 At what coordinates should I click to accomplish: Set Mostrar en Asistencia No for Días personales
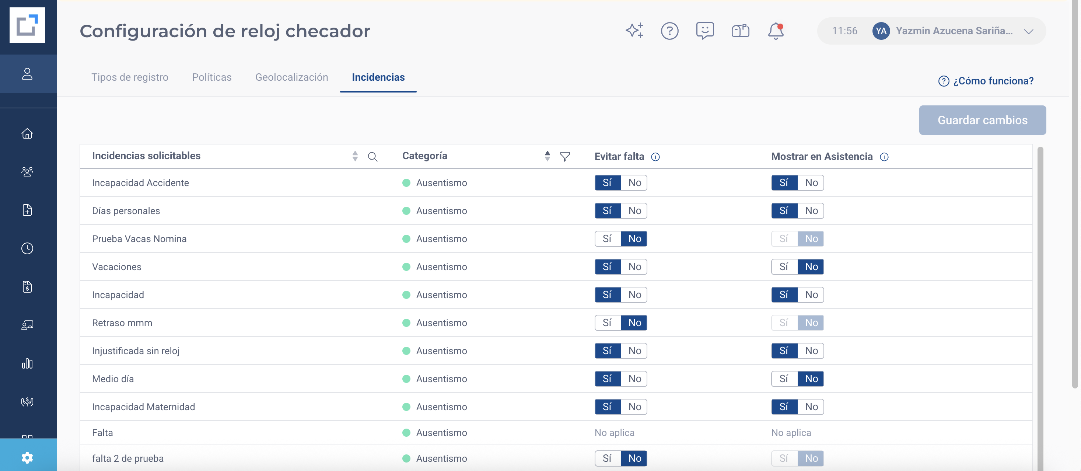[811, 211]
